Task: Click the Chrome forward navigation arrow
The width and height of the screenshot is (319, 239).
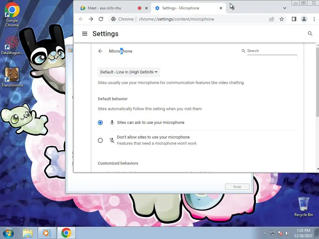Action: [91, 19]
